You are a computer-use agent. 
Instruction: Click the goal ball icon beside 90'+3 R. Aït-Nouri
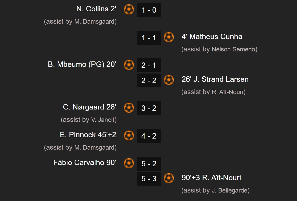(169, 178)
